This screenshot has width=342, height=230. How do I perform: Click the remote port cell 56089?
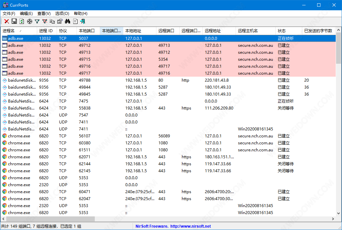point(164,136)
